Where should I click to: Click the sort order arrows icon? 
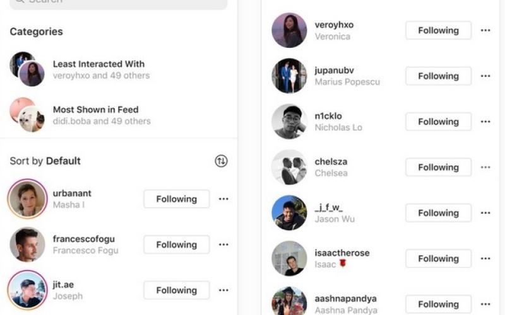(221, 161)
